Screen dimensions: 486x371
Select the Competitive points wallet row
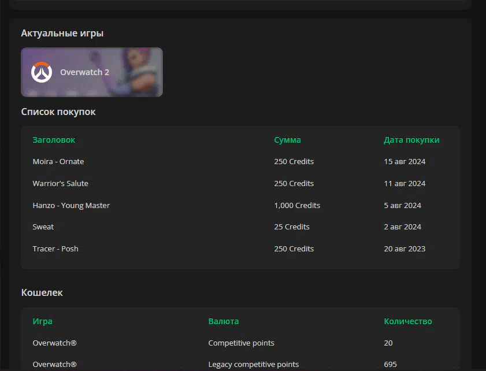240,343
